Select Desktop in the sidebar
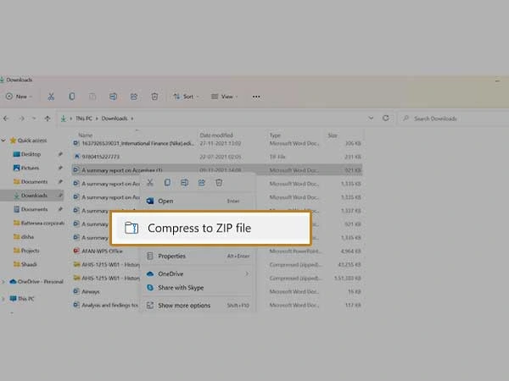 [x=31, y=154]
